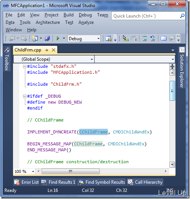
Task: Open the Window menu
Action: coord(14,30)
